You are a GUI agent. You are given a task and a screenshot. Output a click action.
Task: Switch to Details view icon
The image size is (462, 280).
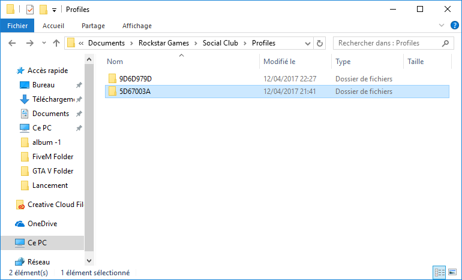(x=440, y=272)
